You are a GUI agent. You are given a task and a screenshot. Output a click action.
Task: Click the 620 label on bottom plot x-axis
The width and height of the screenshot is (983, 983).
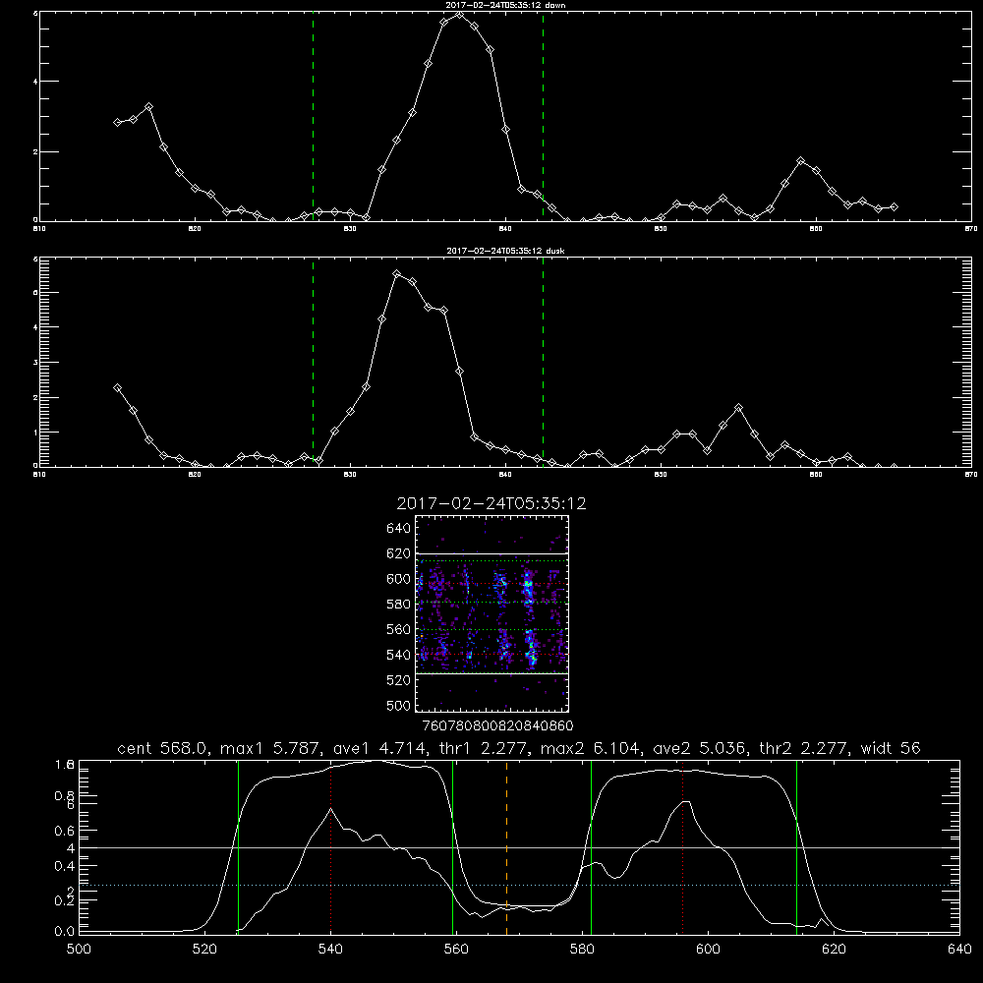(x=834, y=950)
